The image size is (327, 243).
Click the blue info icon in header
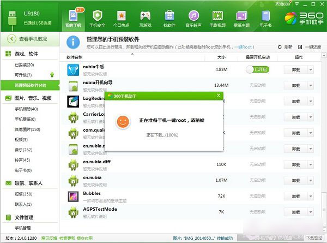click(73, 42)
